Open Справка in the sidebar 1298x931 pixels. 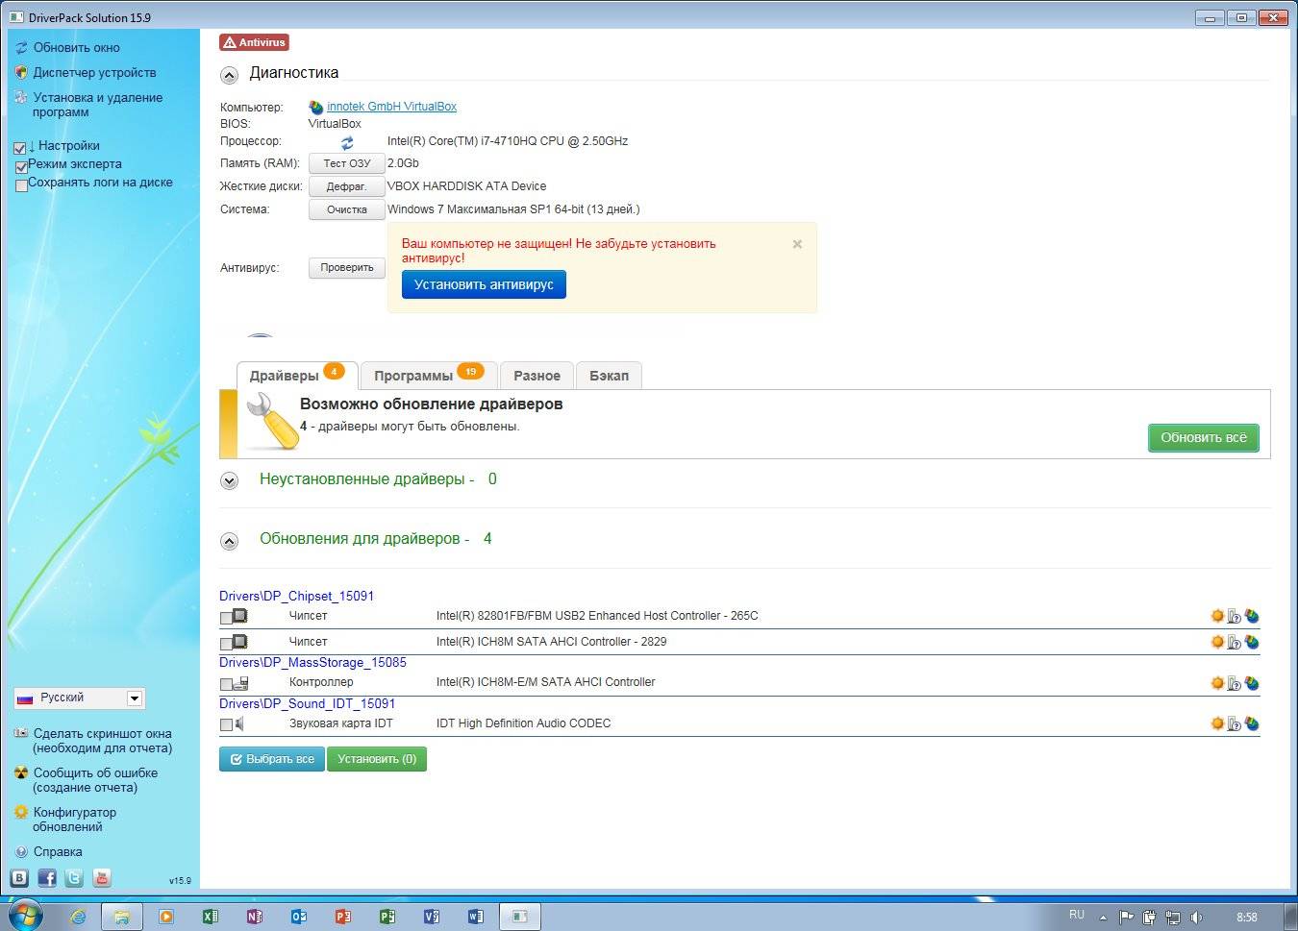57,852
